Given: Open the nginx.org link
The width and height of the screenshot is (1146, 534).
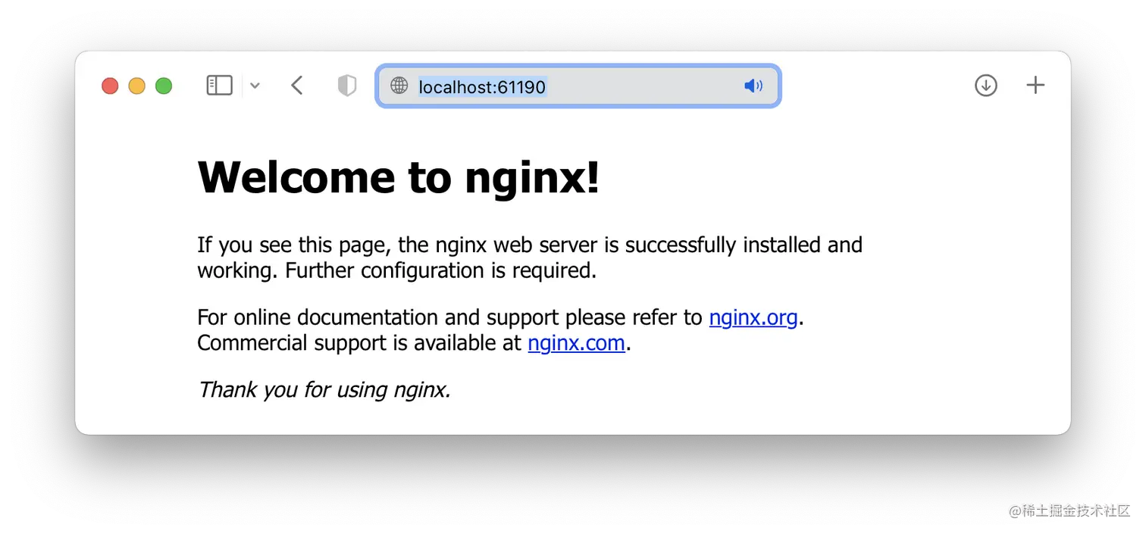Looking at the screenshot, I should pyautogui.click(x=753, y=317).
